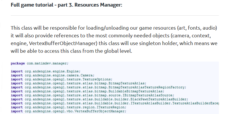Click the 'IBitmapTextureAtlasSource' import line
The height and width of the screenshot is (114, 228).
click(x=83, y=95)
